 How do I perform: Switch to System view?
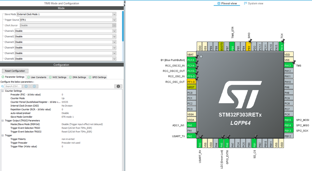point(253,3)
